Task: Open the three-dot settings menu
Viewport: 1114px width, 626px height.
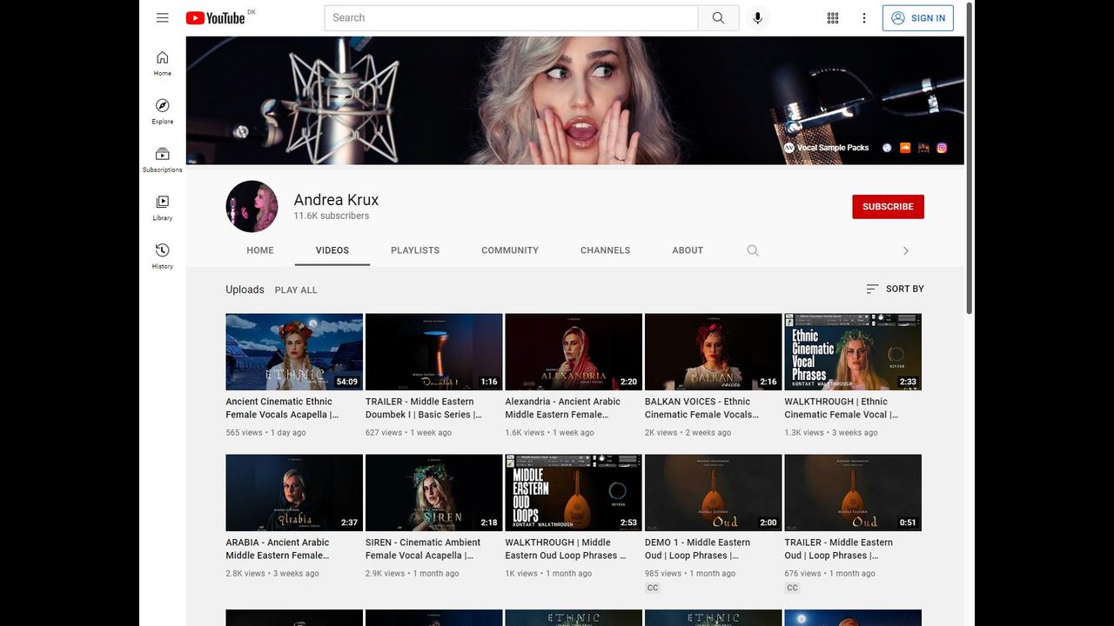Action: click(x=864, y=18)
